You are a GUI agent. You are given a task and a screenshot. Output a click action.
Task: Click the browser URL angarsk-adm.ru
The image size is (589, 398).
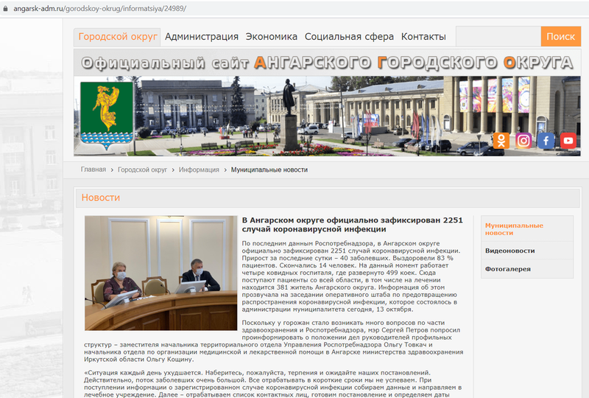(x=99, y=8)
